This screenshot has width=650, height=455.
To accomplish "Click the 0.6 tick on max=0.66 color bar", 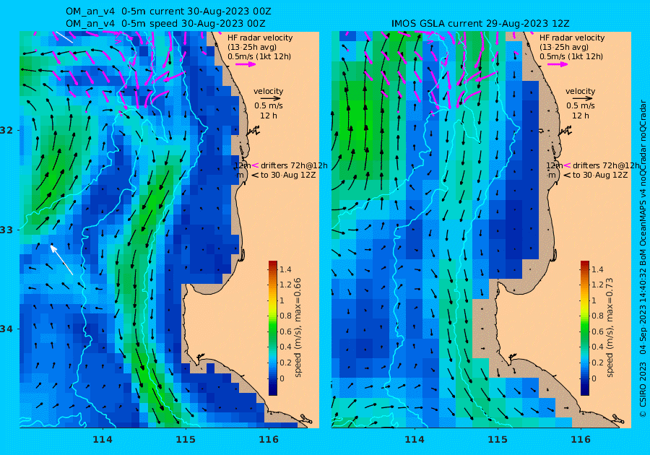I will tap(285, 331).
